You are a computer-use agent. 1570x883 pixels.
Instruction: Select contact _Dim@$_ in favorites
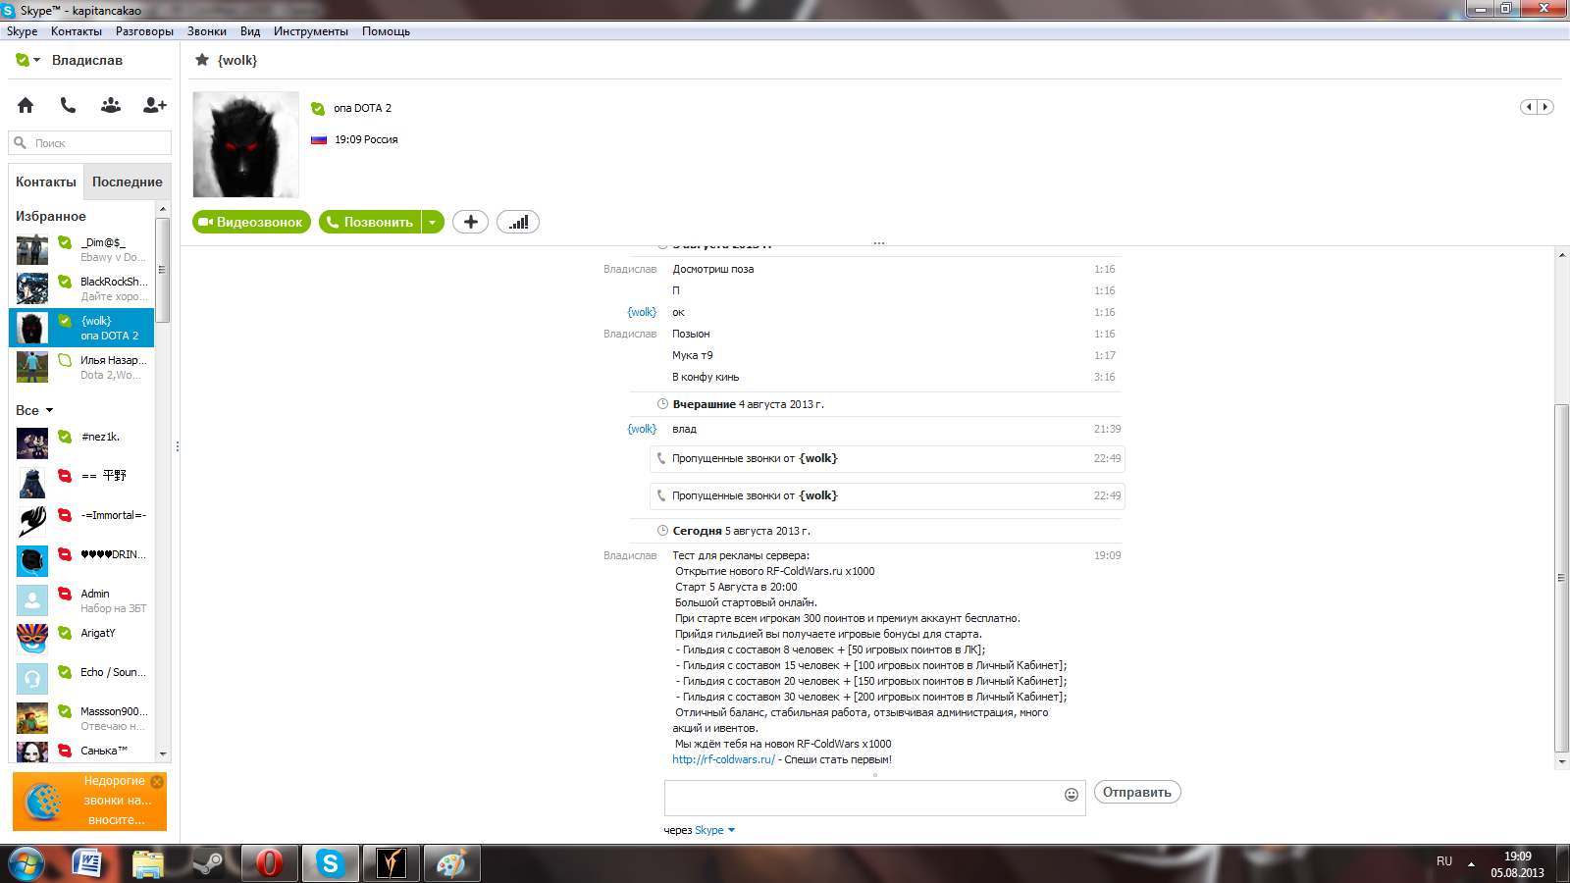click(81, 249)
